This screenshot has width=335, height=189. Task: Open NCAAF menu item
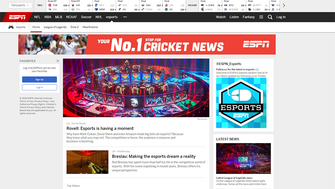point(71,17)
